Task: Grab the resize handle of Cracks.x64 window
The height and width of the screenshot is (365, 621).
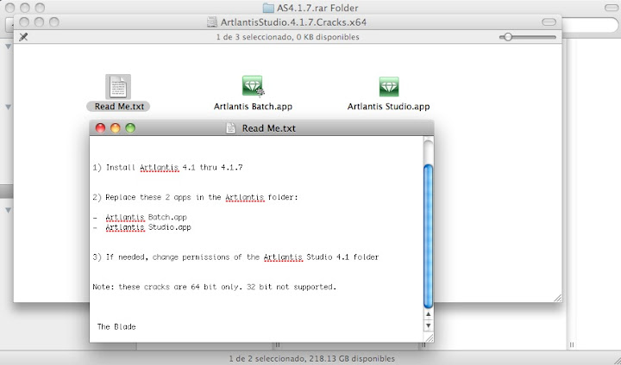Action: tap(557, 298)
